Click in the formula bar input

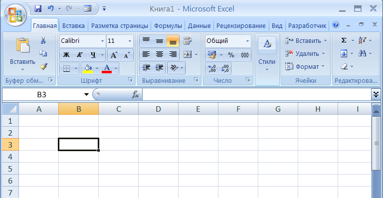click(x=256, y=94)
